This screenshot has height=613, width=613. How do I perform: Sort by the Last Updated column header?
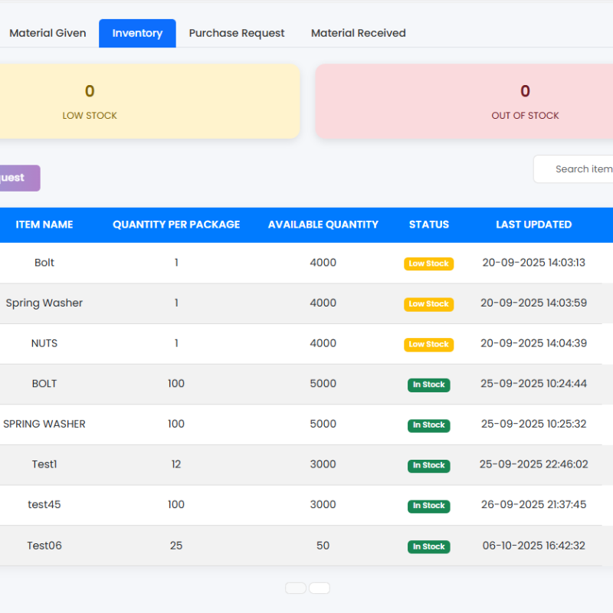click(533, 225)
